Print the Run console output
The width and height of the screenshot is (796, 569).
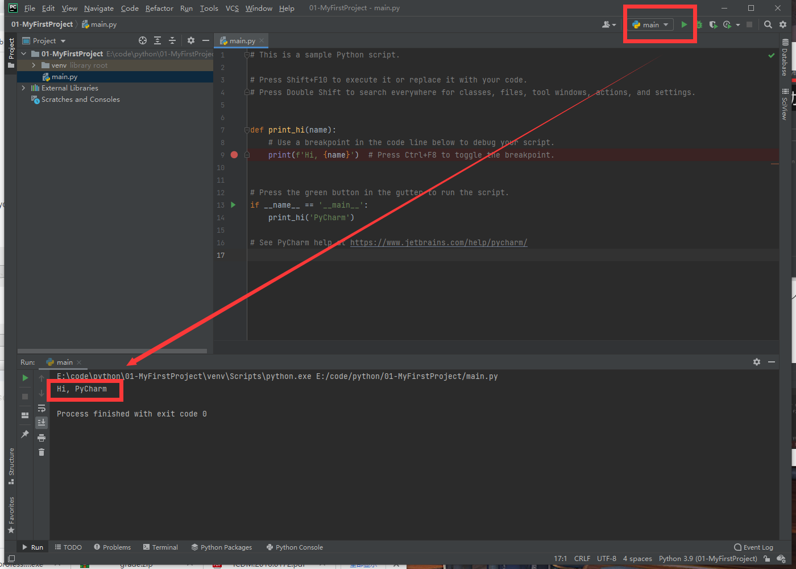pos(42,438)
